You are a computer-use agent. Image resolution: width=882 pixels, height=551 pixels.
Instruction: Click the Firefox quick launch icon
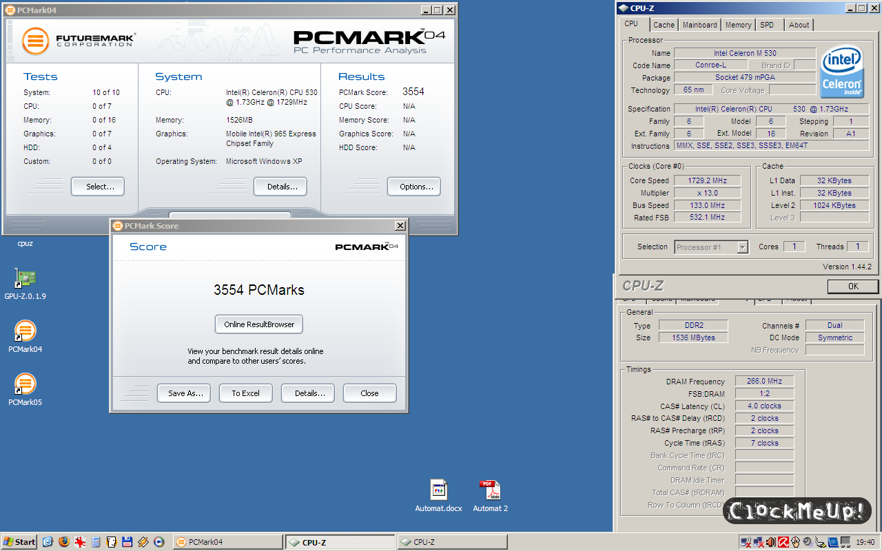(64, 542)
